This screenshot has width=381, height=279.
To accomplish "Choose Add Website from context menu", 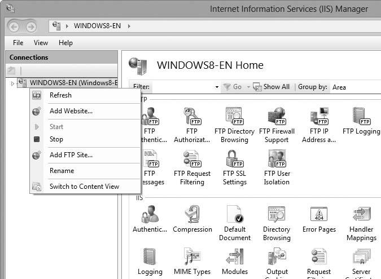I will 85,111.
